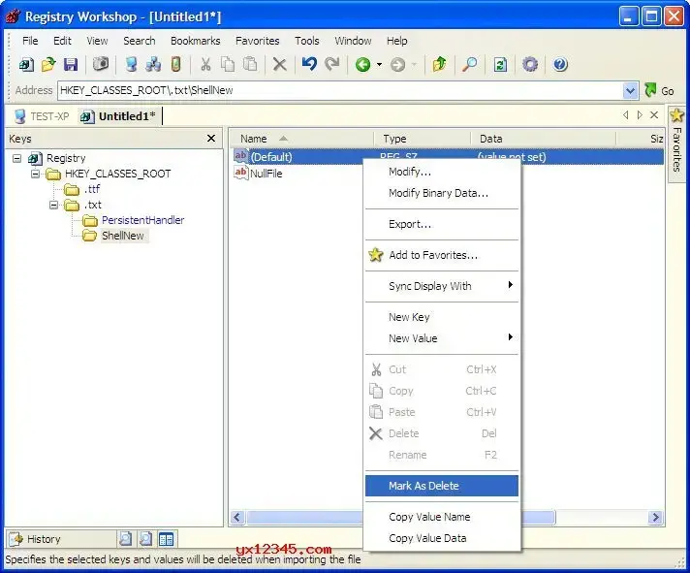Screen dimensions: 690x573
Task: Click the Open file folder toolbar icon
Action: click(x=48, y=65)
